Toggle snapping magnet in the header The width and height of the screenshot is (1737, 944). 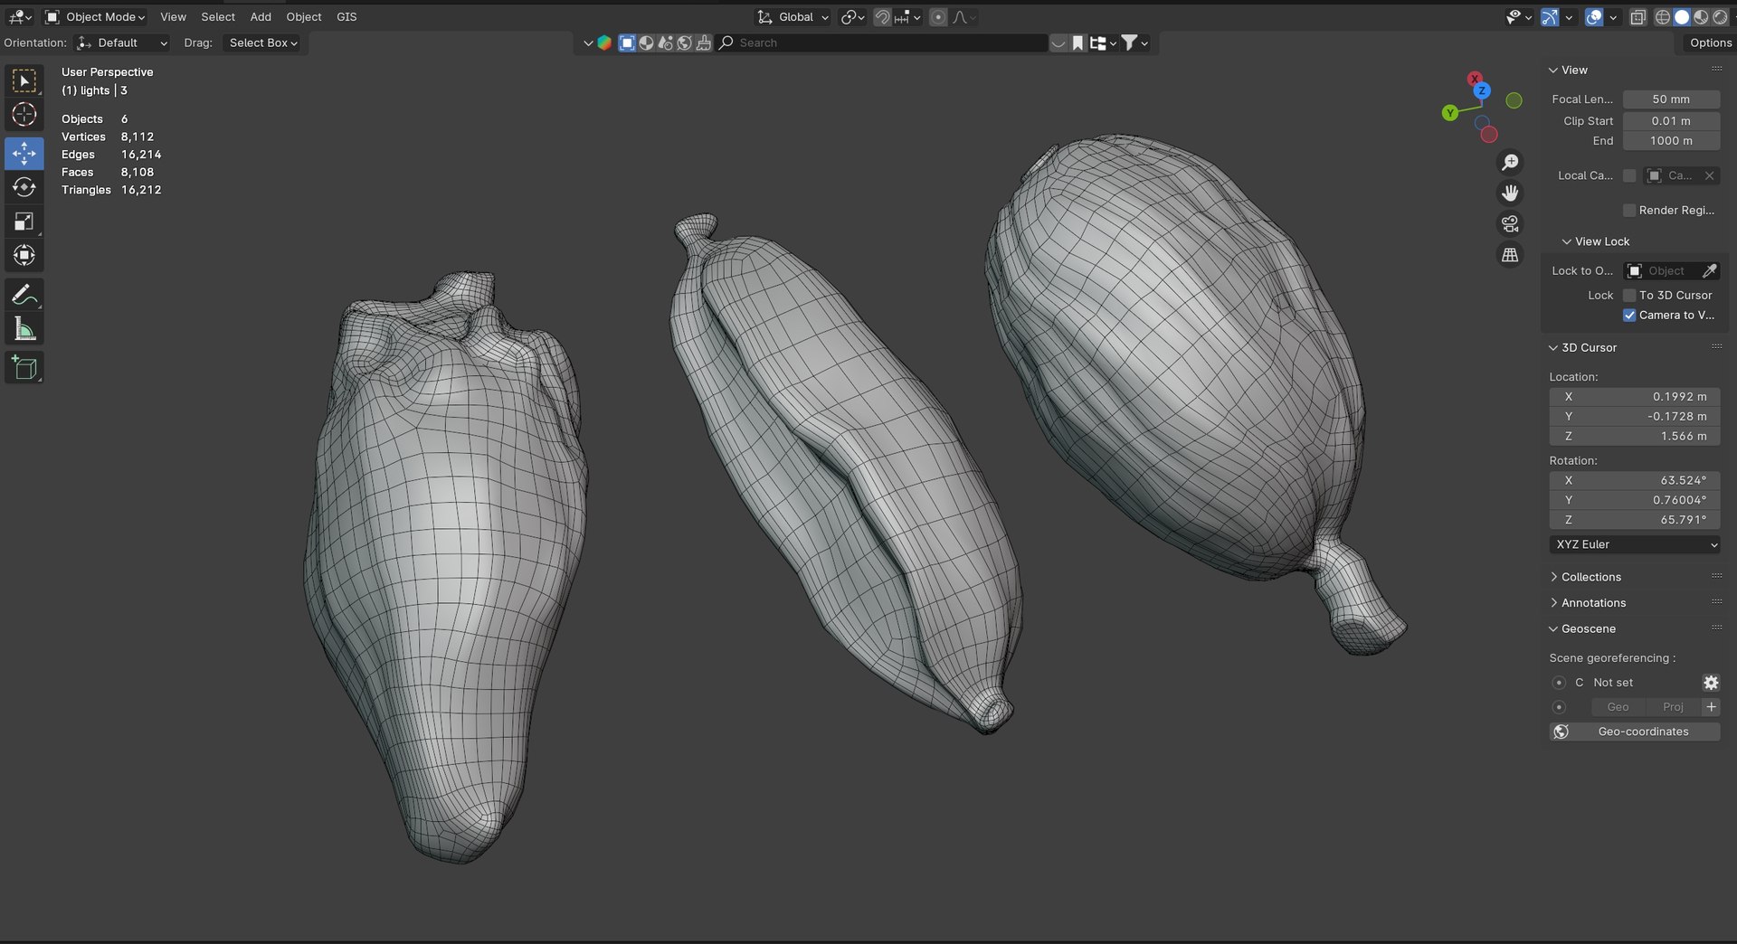[882, 17]
